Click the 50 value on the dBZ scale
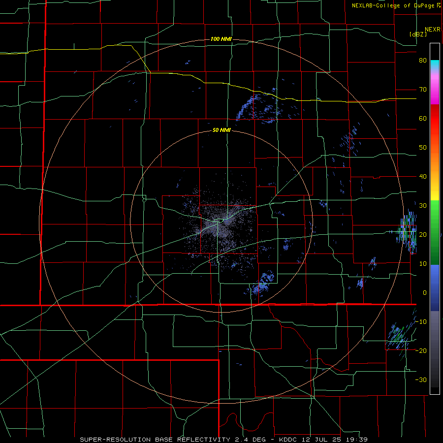443x443 pixels. pyautogui.click(x=423, y=148)
